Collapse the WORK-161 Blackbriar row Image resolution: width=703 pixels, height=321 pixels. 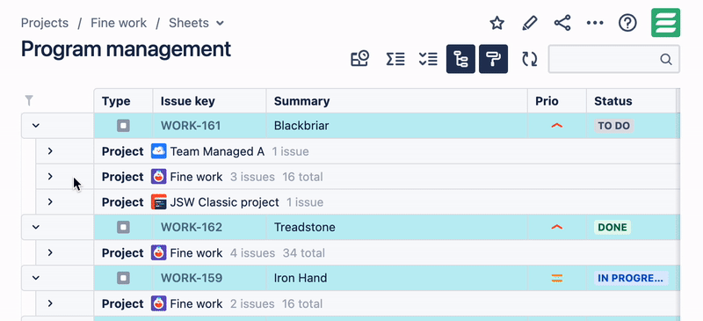point(36,126)
